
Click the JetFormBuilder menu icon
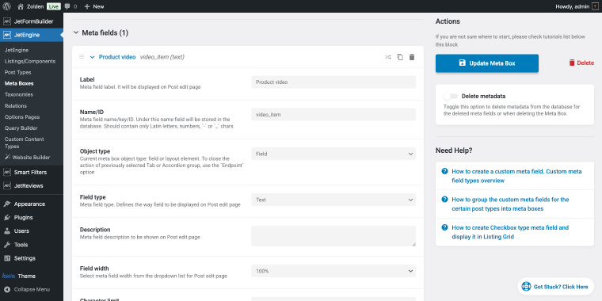pos(7,21)
